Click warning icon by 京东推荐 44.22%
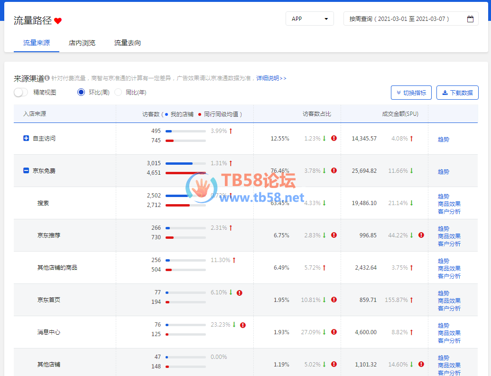 point(421,235)
